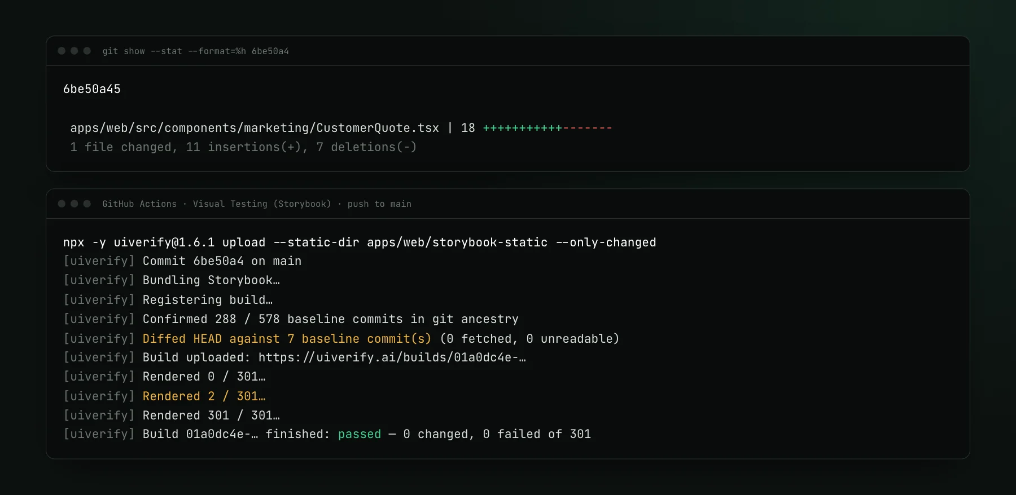Screen dimensions: 1016x495
Task: Click the highlighted 'Diffed HEAD against 7 baseline commit(s)' text
Action: (287, 339)
